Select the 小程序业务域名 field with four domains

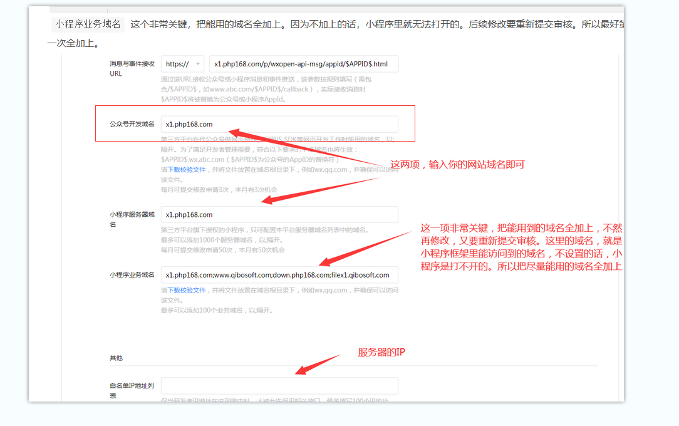pos(279,274)
